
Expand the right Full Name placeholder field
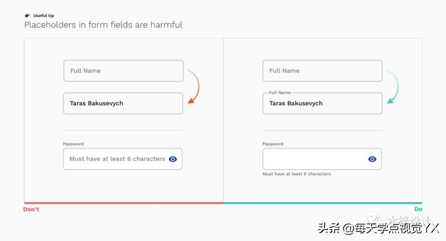(323, 70)
